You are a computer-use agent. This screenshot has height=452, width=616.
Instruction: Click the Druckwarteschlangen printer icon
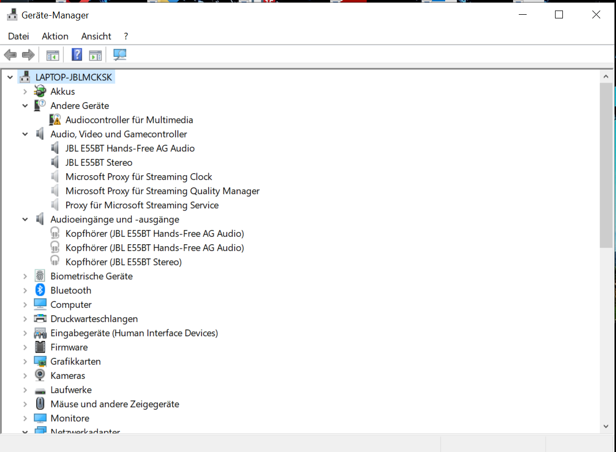pos(40,318)
